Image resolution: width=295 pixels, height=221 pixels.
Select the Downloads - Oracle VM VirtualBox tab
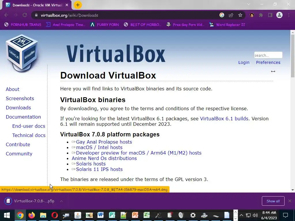pos(37,5)
